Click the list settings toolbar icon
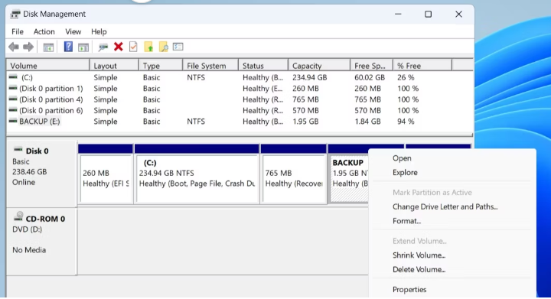The image size is (551, 299). tap(178, 47)
